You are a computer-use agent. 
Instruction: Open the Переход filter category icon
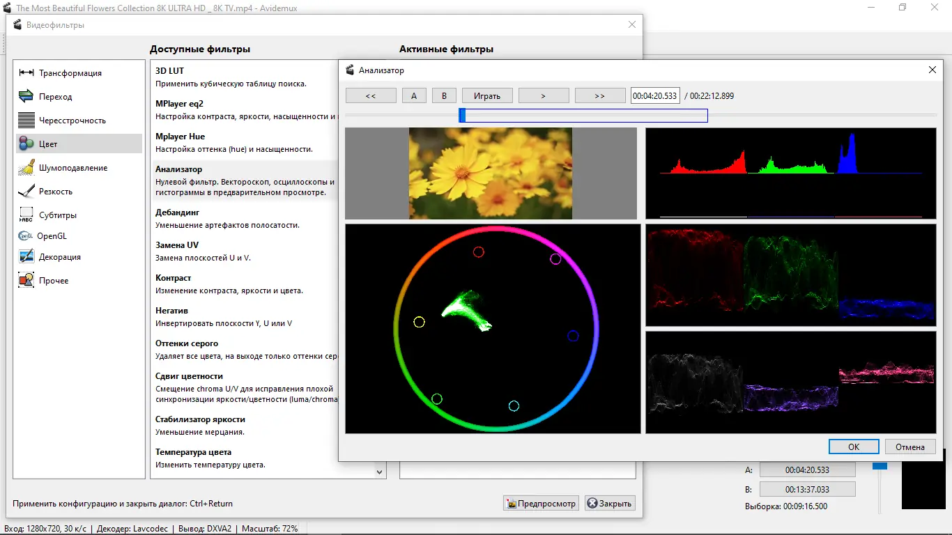26,97
